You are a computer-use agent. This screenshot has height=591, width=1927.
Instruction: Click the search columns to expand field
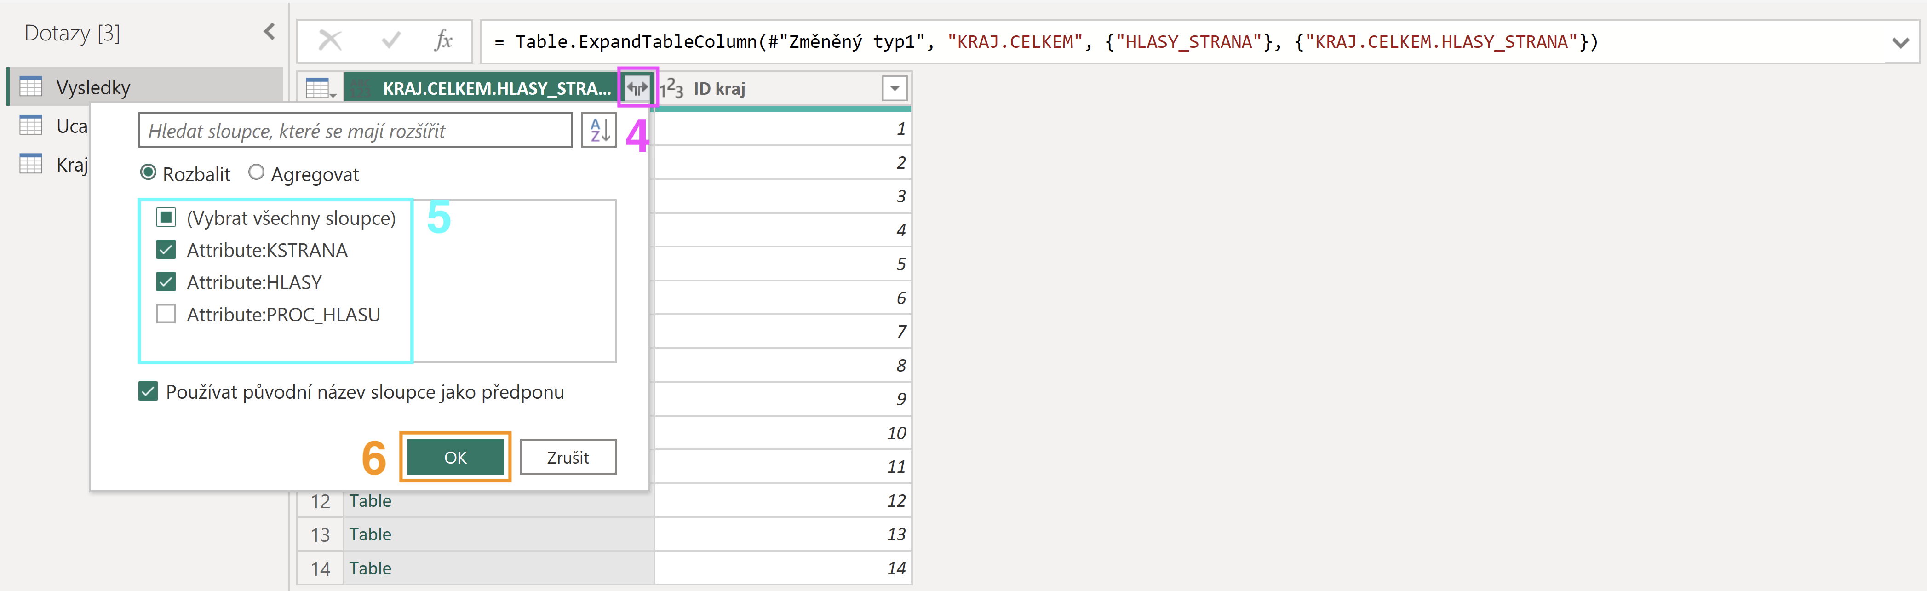point(356,131)
